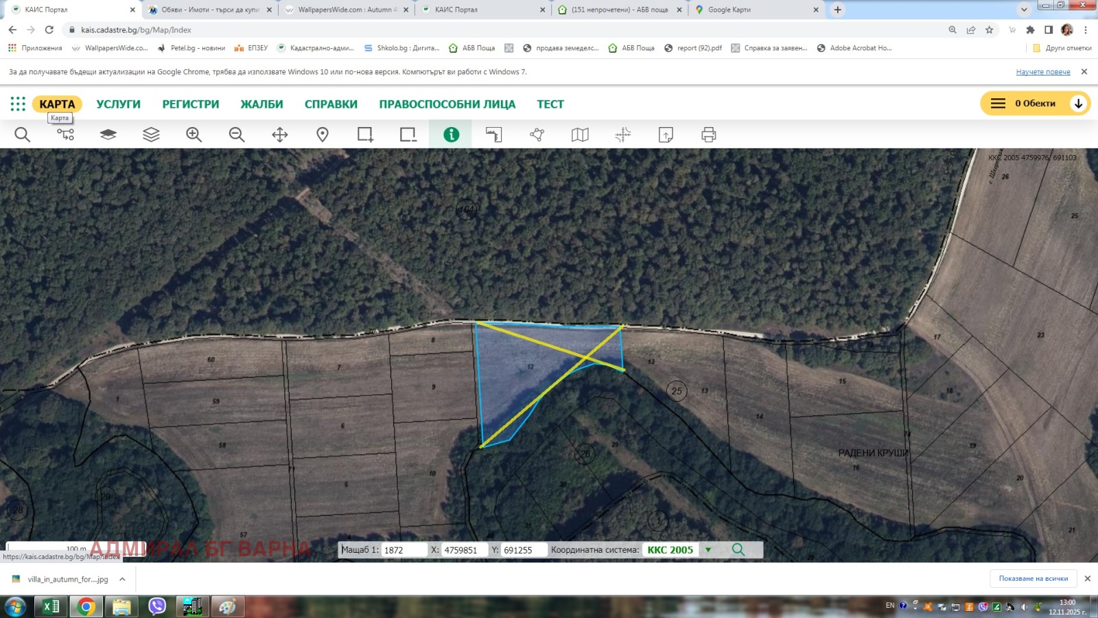Choose the remove rectangle selection tool
This screenshot has height=618, width=1098.
[x=408, y=135]
